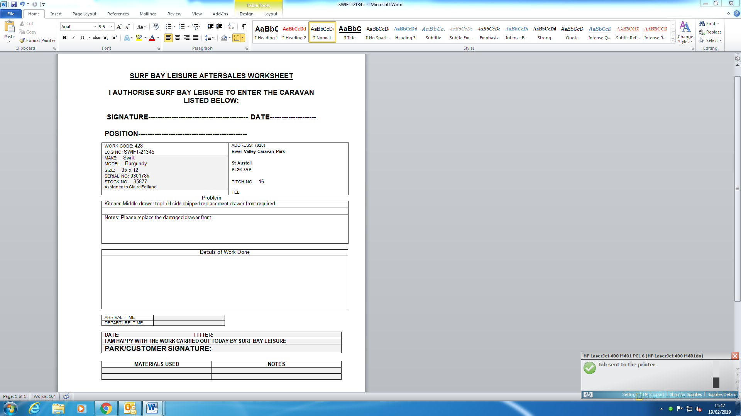Viewport: 741px width, 416px height.
Task: Apply the yellow text highlight color
Action: pos(139,38)
